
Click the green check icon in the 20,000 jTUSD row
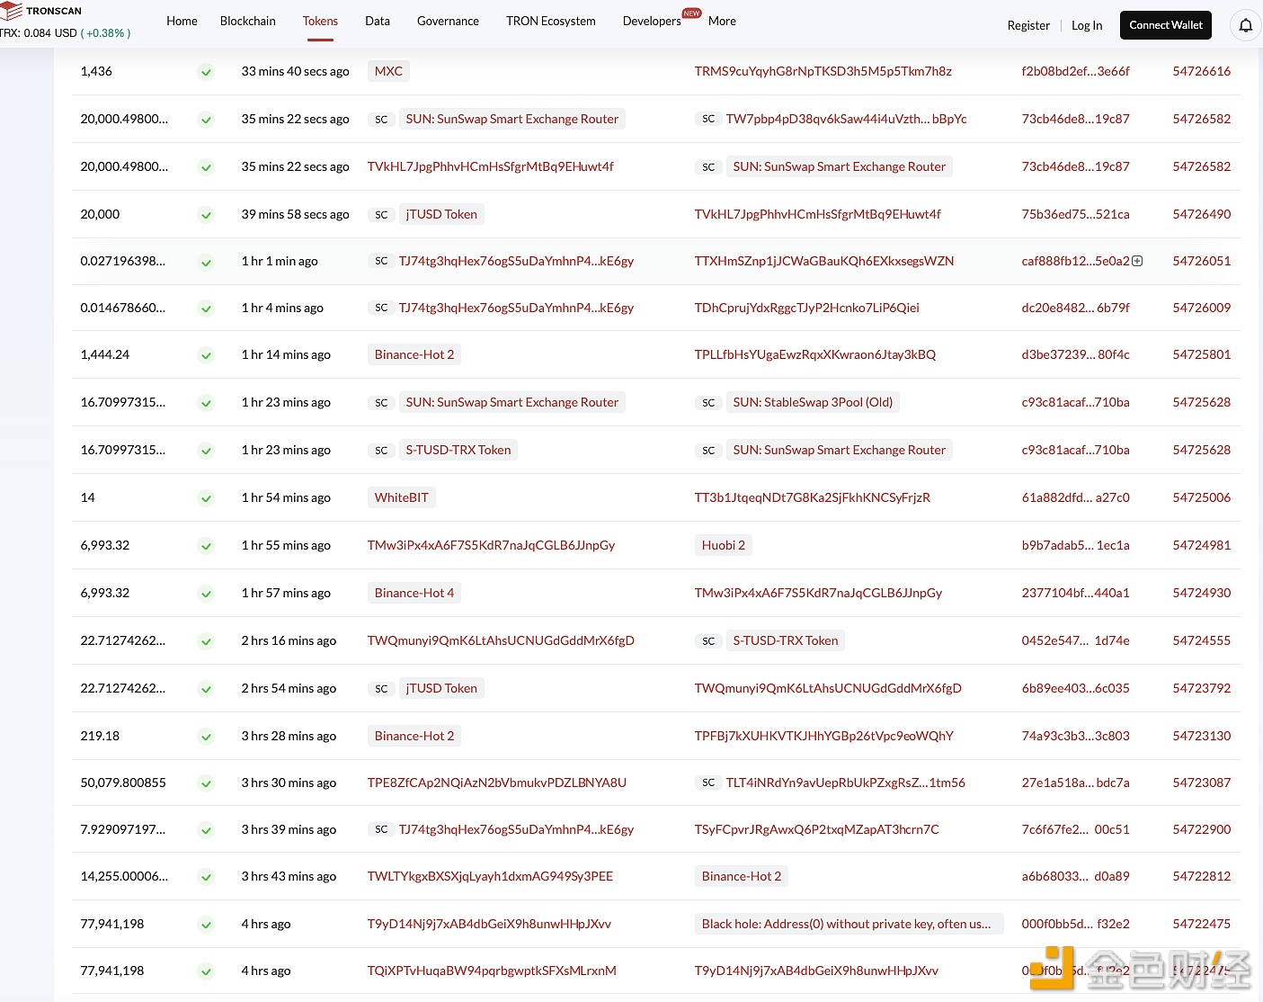[206, 215]
